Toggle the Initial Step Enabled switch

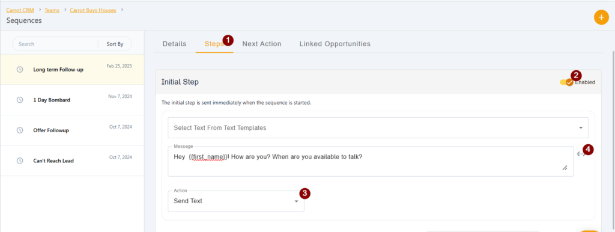[566, 82]
